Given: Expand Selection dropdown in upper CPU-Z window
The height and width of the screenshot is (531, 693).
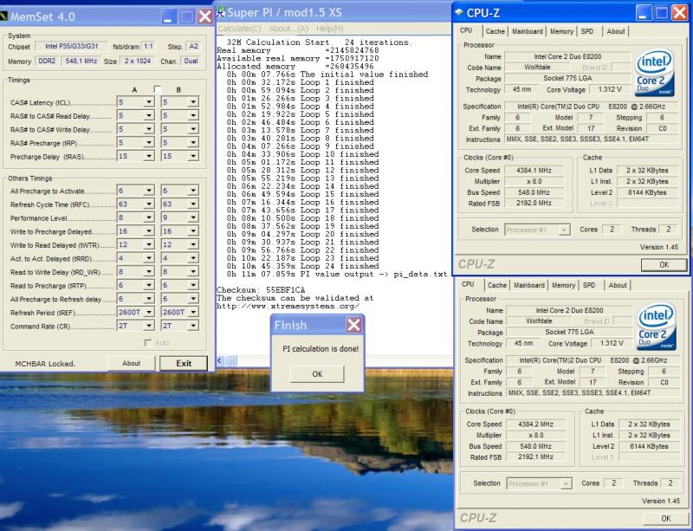Looking at the screenshot, I should 564,230.
